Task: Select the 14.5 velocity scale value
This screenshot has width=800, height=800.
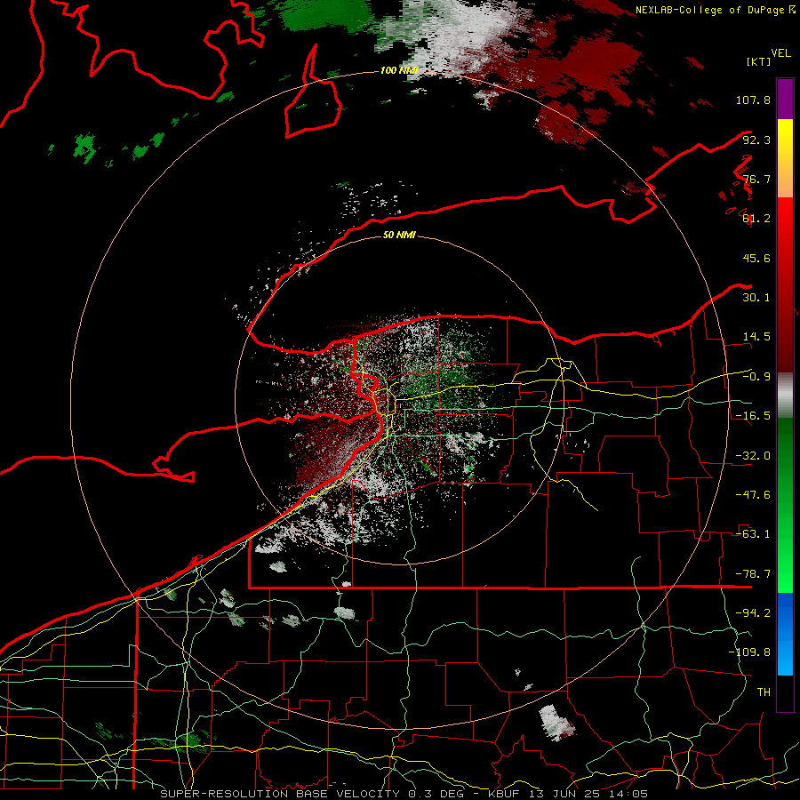Action: 756,337
